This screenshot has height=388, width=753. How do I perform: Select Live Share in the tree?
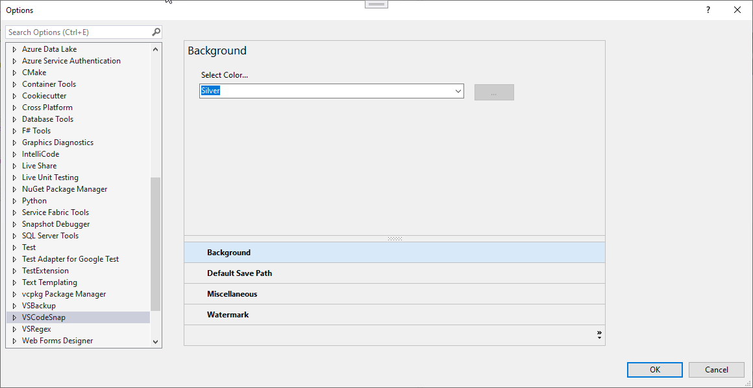[x=39, y=166]
